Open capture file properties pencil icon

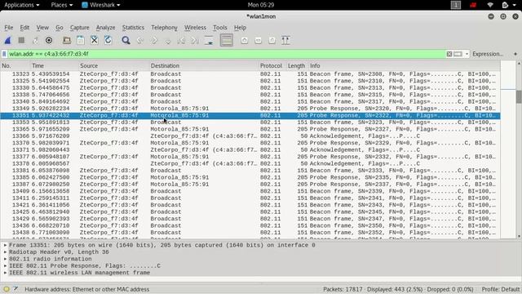click(x=15, y=289)
